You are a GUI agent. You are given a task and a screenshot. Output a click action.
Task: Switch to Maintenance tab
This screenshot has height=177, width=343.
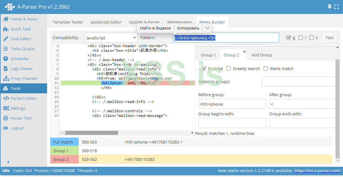pos(179,22)
